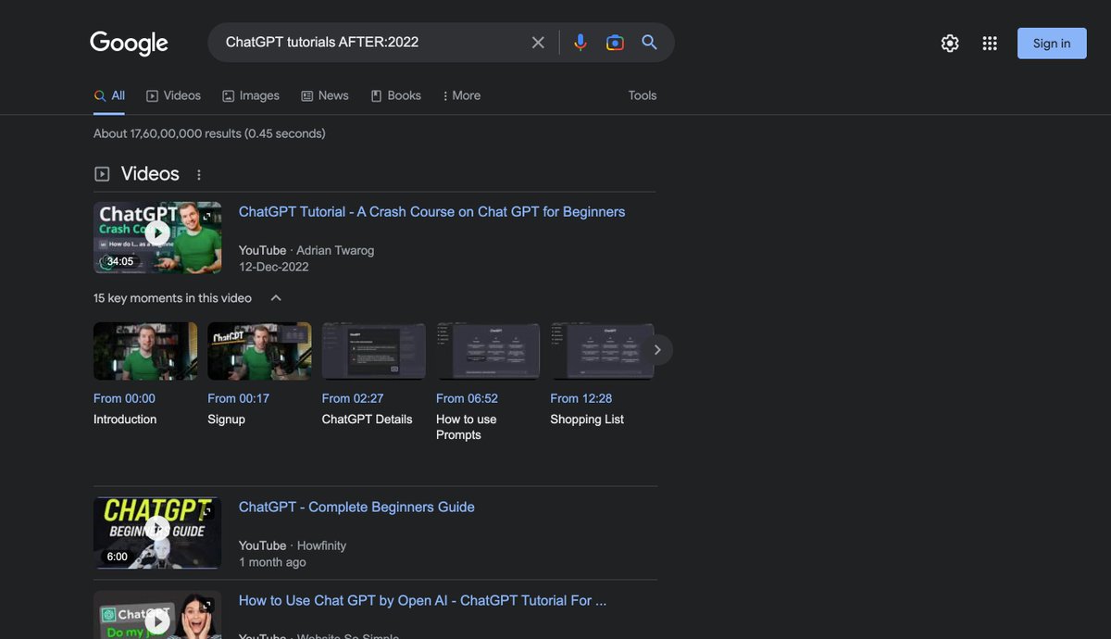The width and height of the screenshot is (1111, 639).
Task: Jump to From 02:27 timestamp
Action: coord(353,398)
